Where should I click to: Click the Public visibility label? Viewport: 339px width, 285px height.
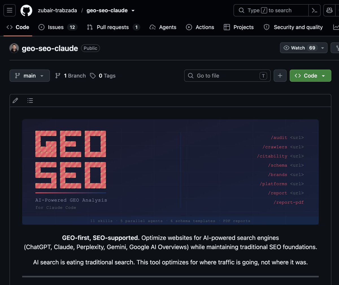pyautogui.click(x=90, y=48)
